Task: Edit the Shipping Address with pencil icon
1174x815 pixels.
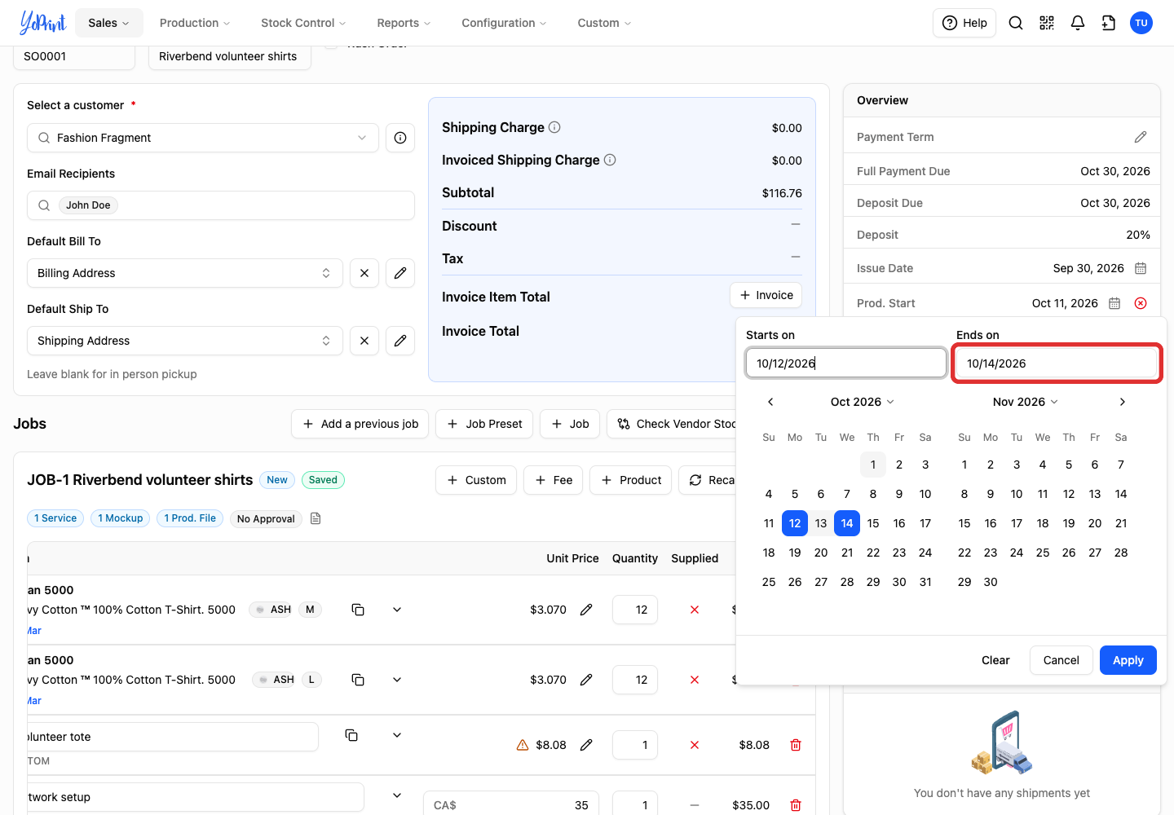Action: pyautogui.click(x=400, y=341)
